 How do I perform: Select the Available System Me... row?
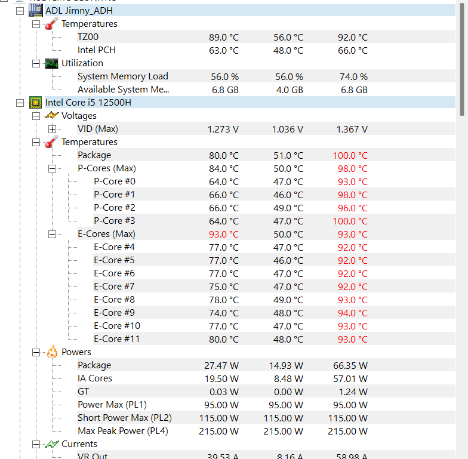point(266,90)
